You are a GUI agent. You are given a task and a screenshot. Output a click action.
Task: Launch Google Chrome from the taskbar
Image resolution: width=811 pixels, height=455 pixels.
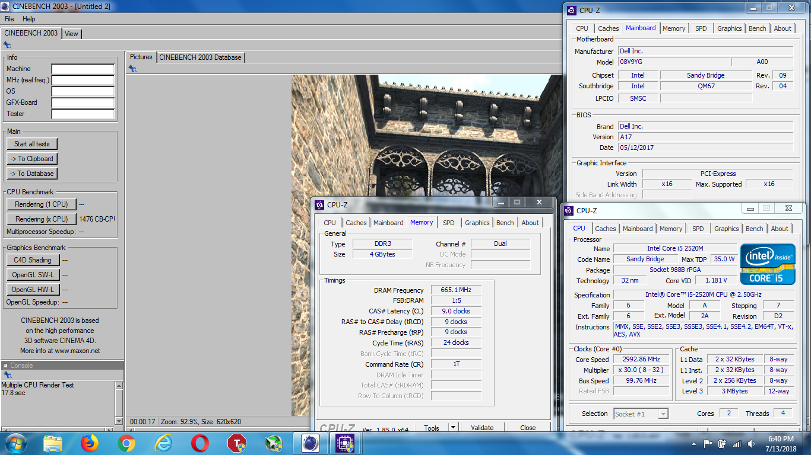point(126,443)
